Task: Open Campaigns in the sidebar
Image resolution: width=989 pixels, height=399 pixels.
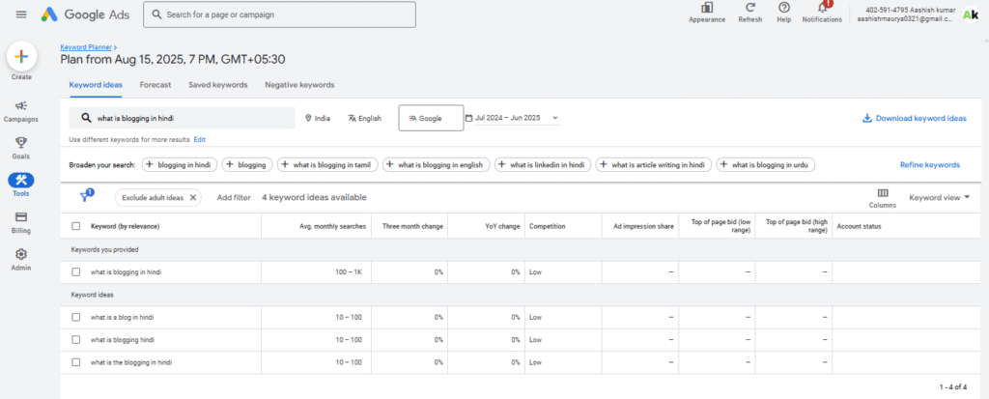Action: [x=21, y=110]
